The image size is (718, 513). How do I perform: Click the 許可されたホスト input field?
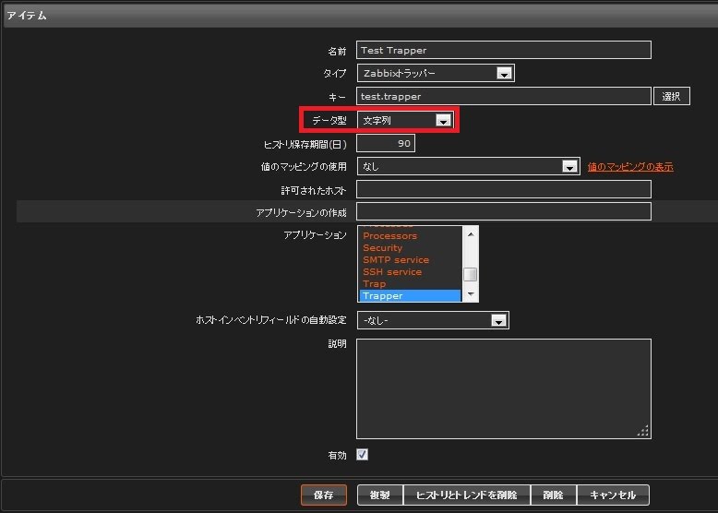pos(504,189)
